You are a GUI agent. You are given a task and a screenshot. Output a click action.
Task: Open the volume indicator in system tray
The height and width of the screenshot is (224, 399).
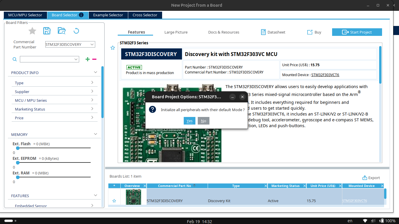click(374, 221)
